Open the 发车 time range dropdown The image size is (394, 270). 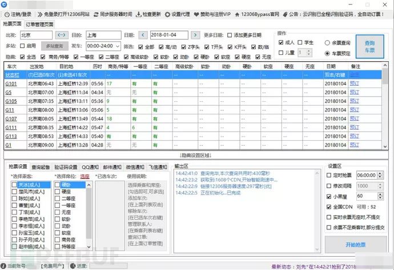coord(118,46)
